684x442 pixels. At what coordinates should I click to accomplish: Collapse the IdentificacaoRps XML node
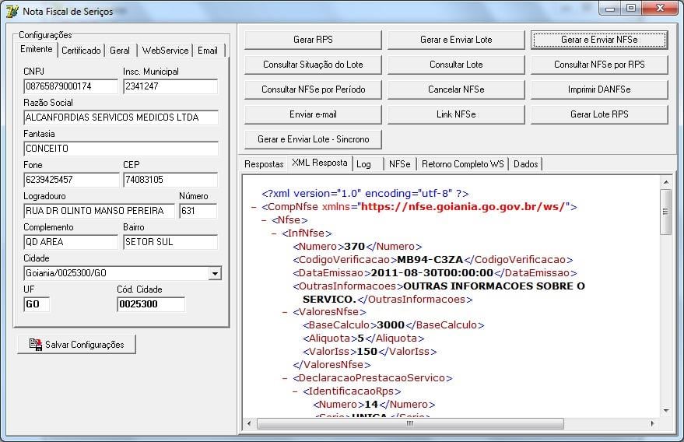[x=295, y=391]
